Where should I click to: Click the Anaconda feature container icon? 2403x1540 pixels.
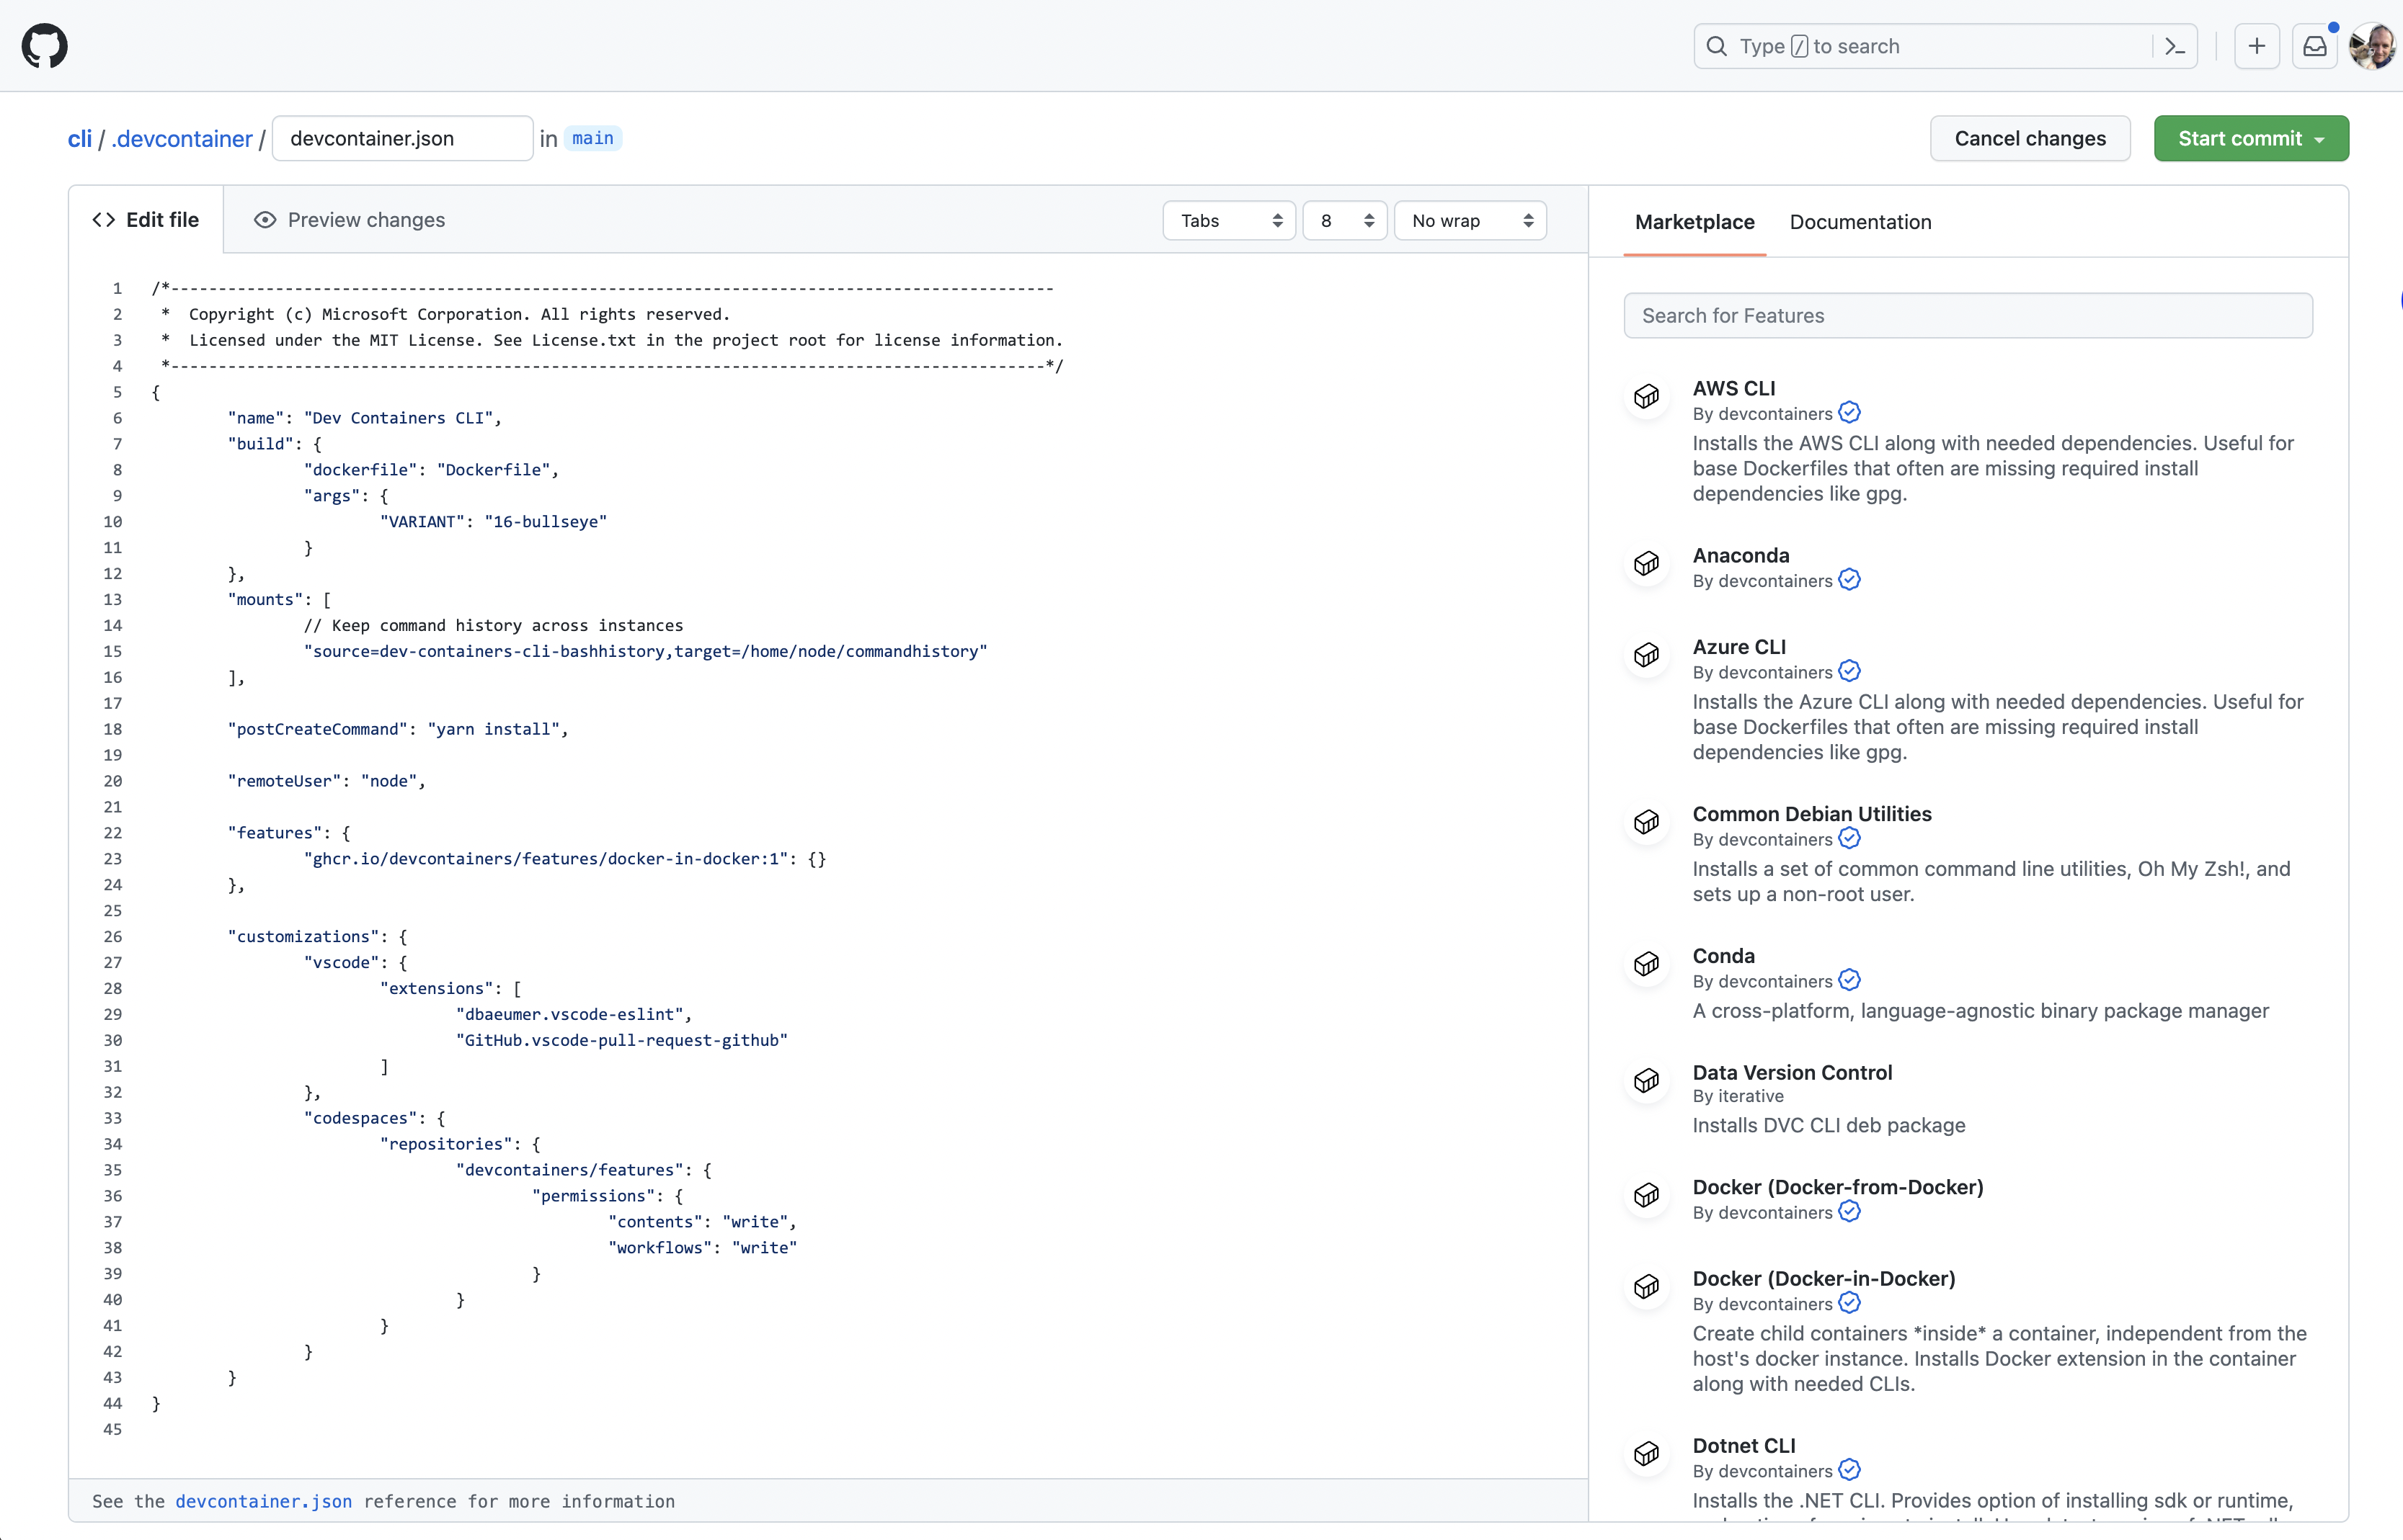[1647, 563]
